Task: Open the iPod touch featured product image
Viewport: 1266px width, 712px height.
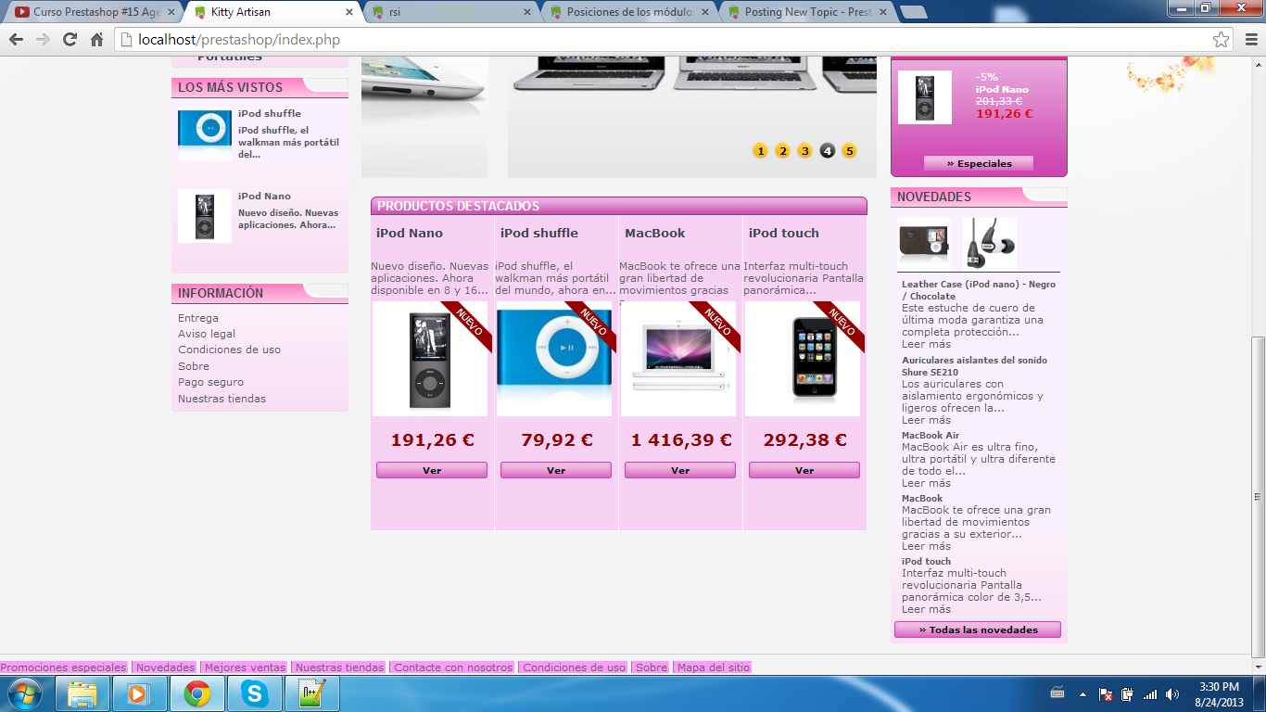Action: 803,359
